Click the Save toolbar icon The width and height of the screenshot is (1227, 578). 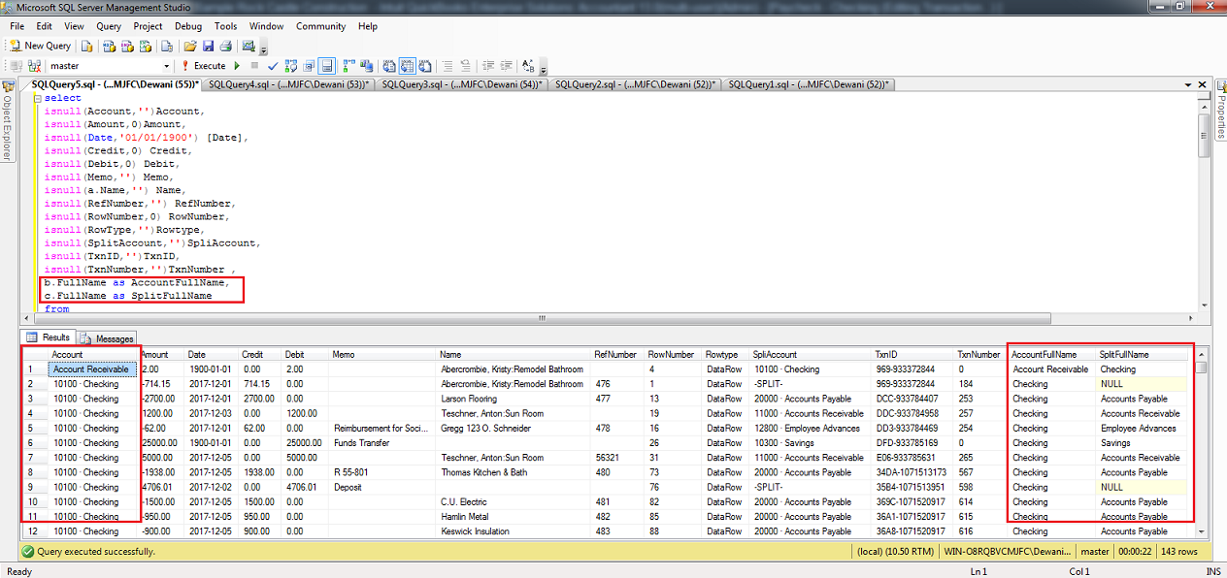[x=209, y=46]
